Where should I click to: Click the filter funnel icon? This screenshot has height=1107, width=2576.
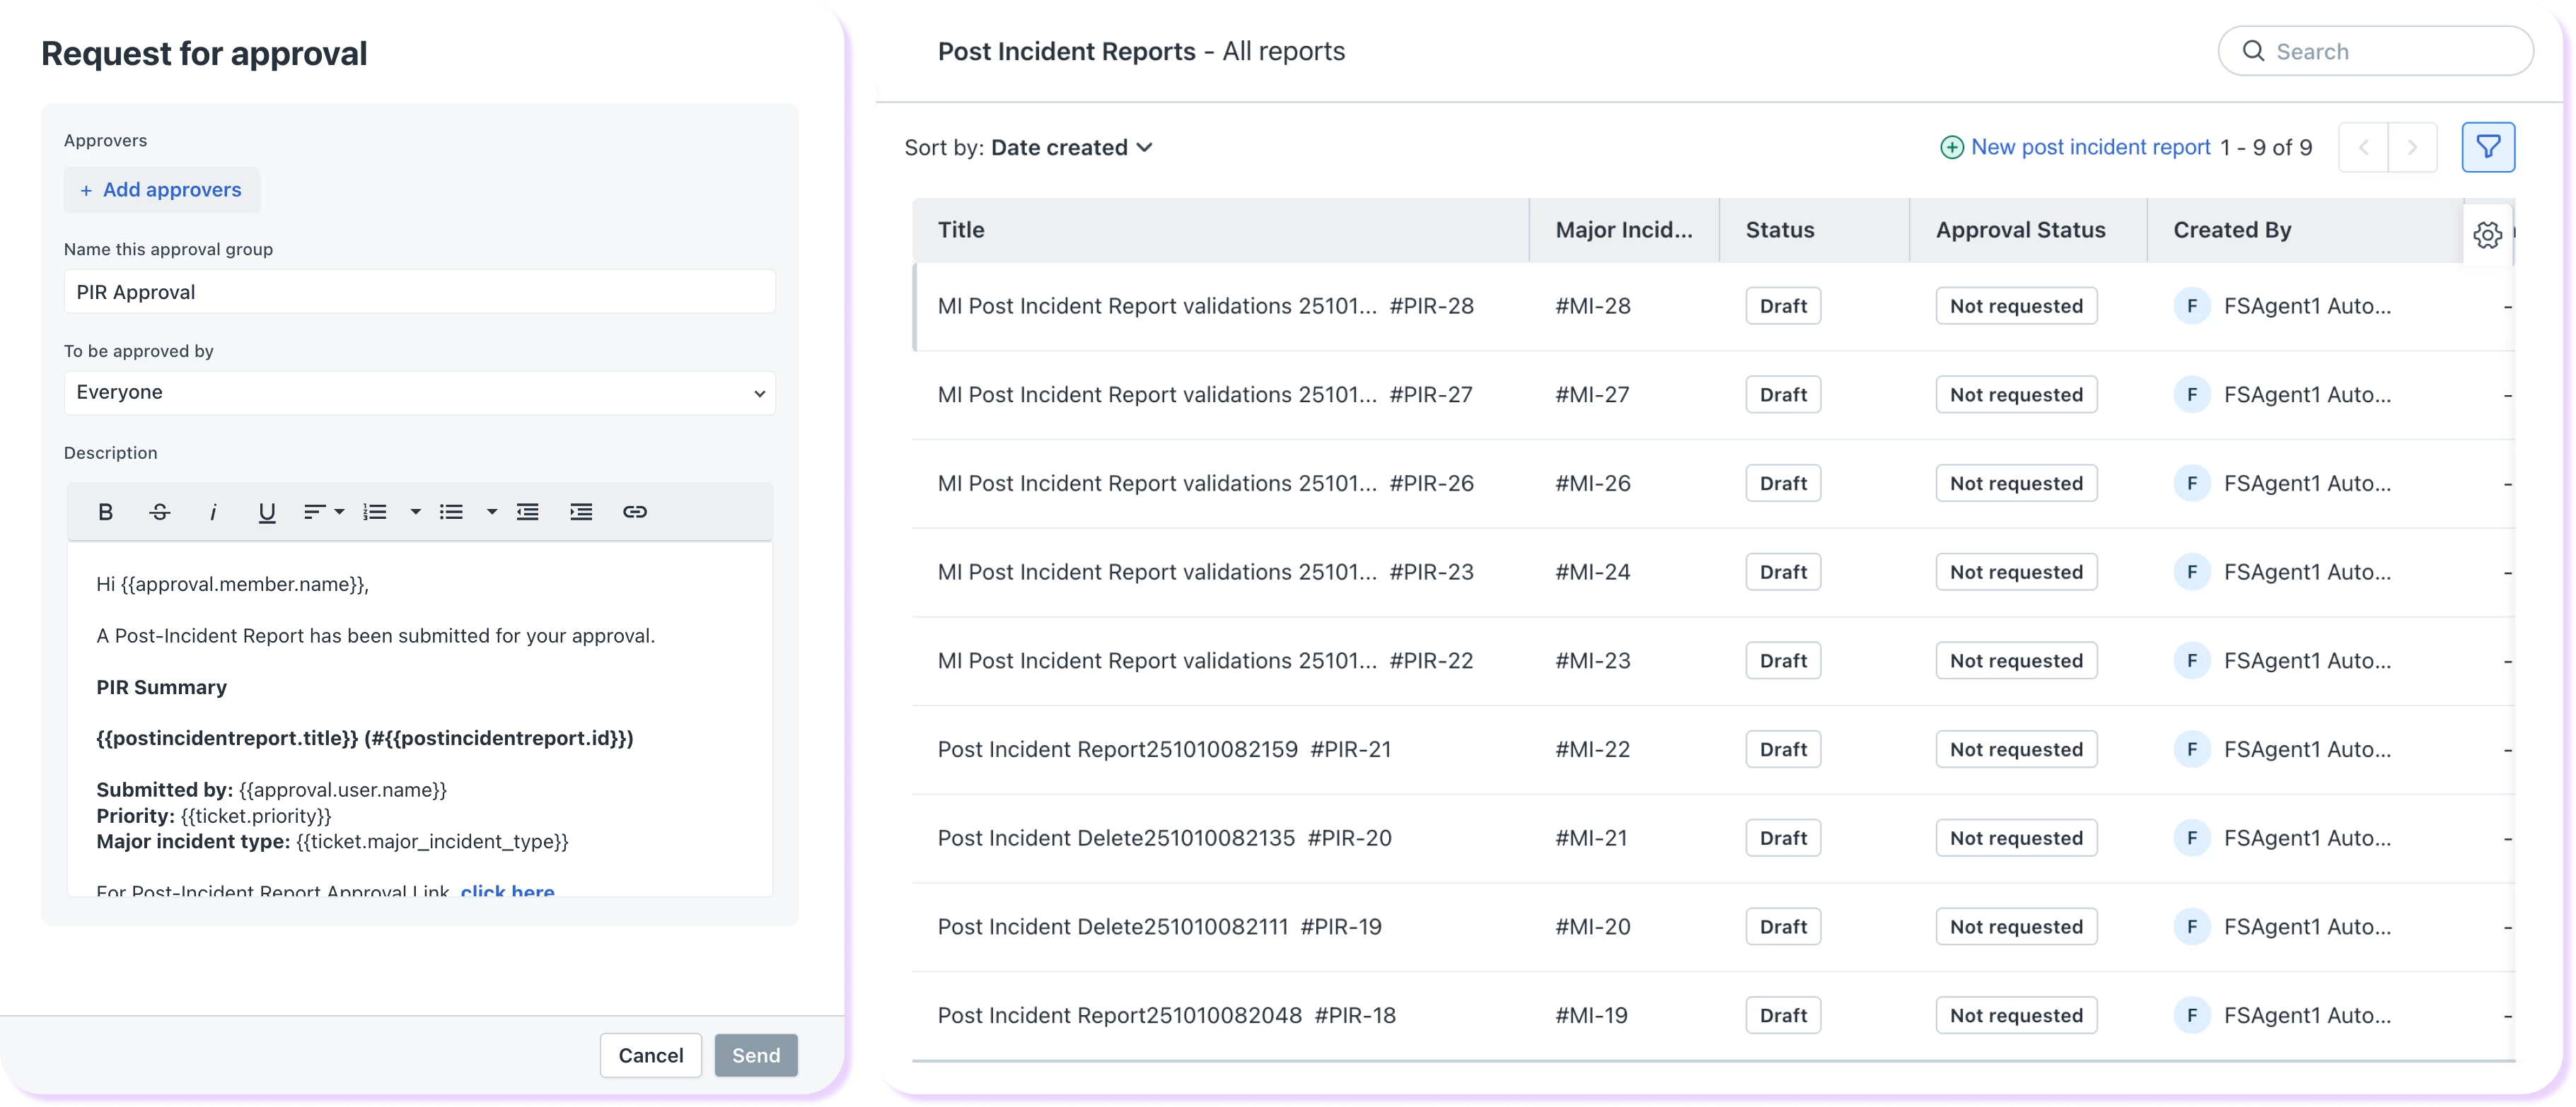(x=2487, y=148)
